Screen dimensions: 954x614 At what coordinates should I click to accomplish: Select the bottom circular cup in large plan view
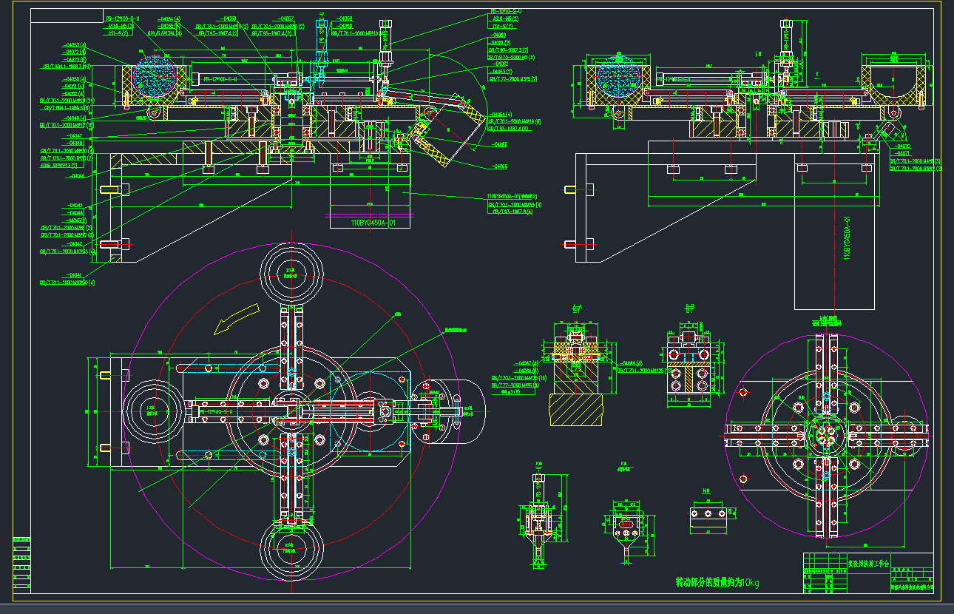(x=290, y=545)
